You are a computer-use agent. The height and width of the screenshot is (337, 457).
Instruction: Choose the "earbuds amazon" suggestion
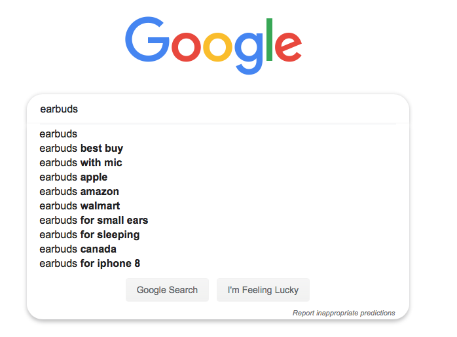[x=79, y=192]
